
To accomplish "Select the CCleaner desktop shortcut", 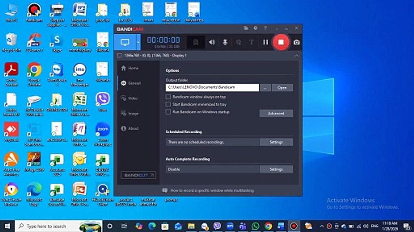I will pos(34,43).
